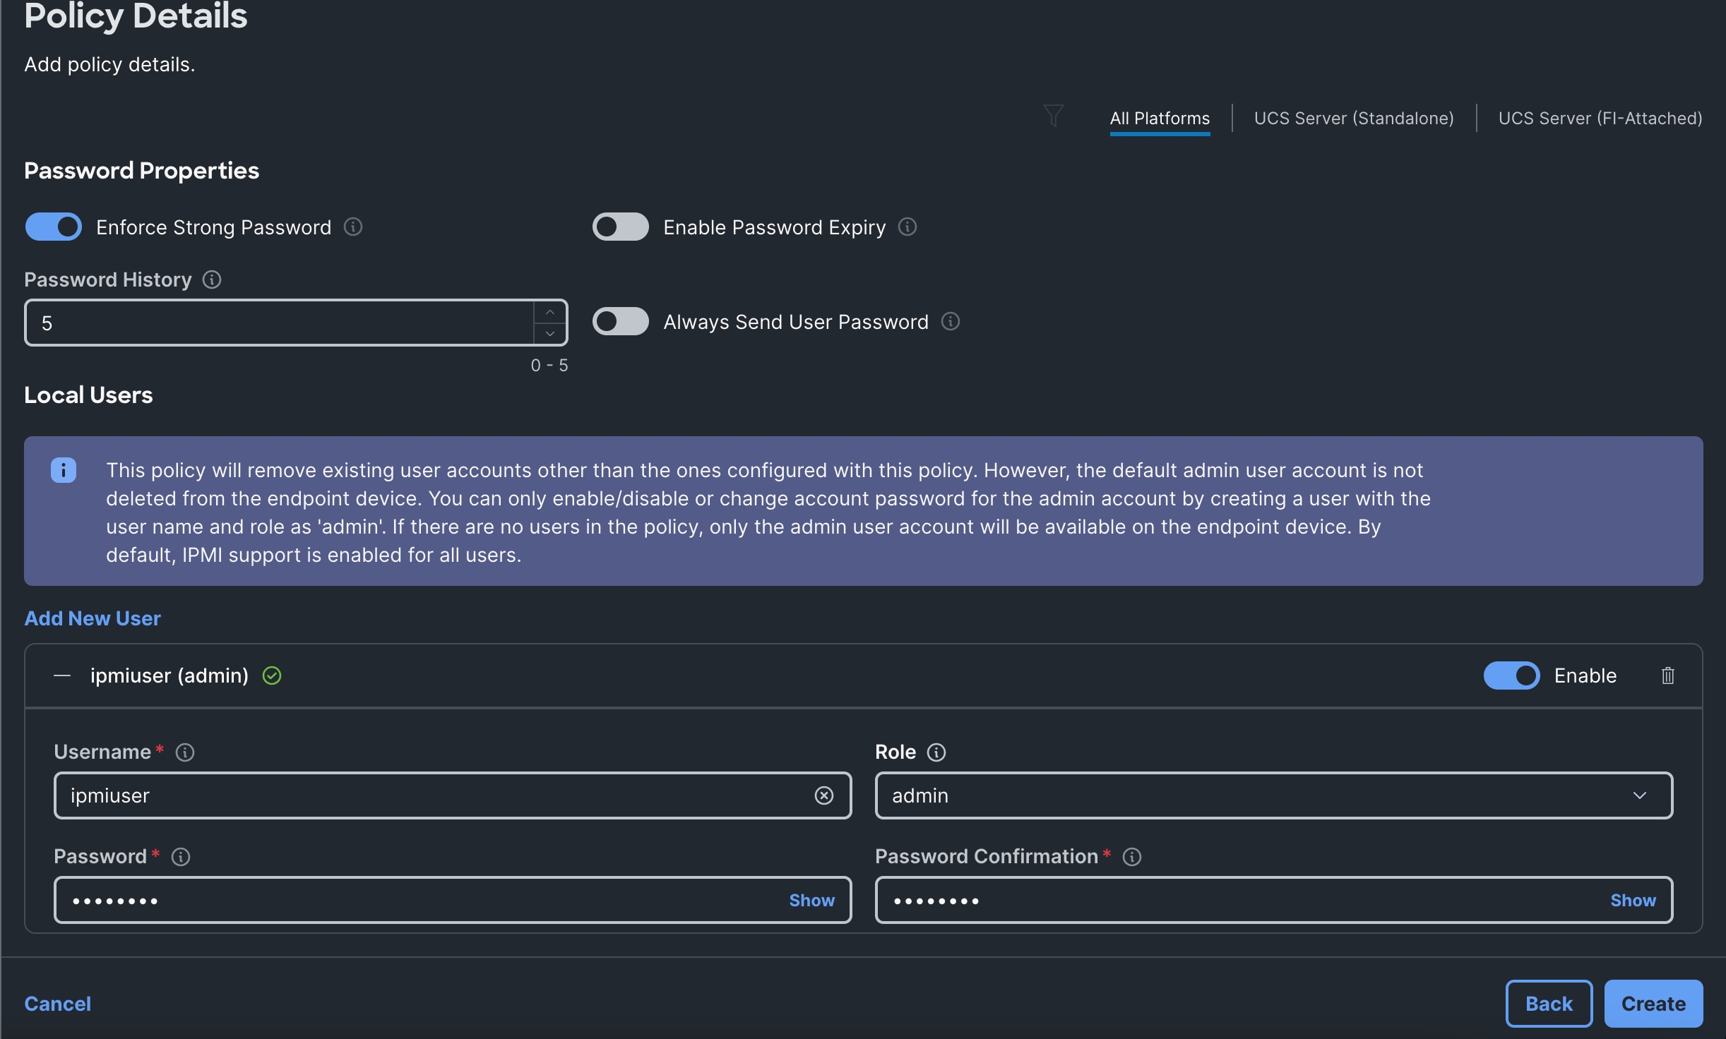Click info icon next to Role label

click(x=936, y=752)
